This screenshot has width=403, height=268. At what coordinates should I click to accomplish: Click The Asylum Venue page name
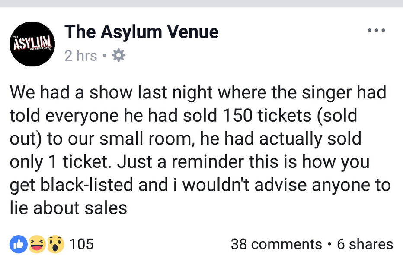[x=141, y=32]
